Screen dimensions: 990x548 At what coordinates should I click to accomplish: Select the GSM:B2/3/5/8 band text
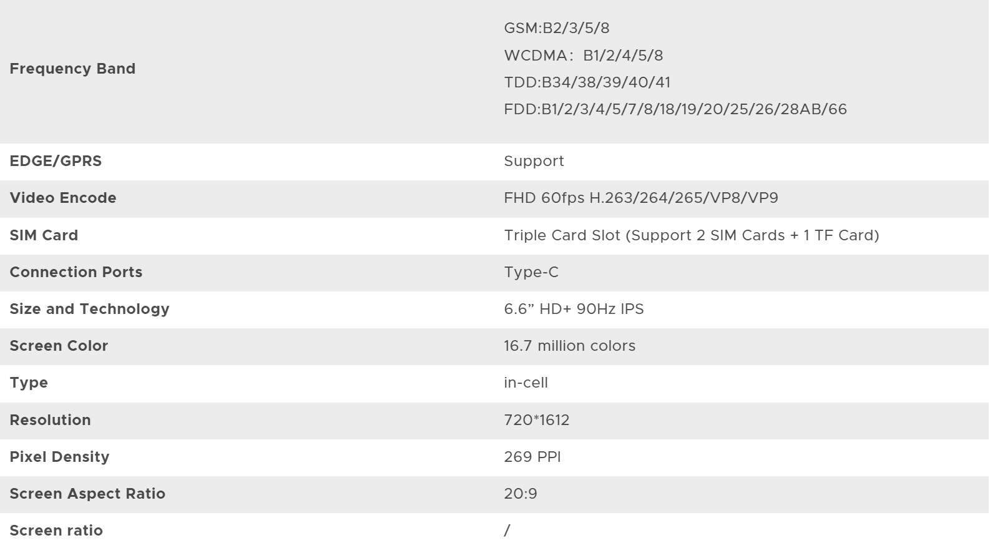coord(556,28)
